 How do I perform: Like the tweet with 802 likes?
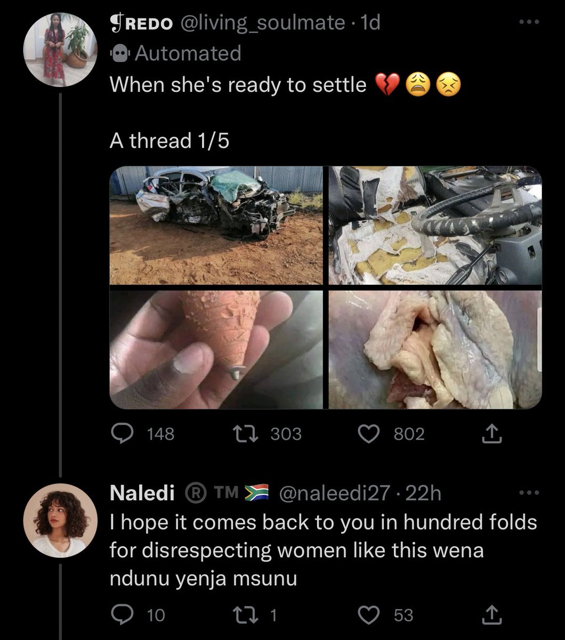tap(367, 434)
